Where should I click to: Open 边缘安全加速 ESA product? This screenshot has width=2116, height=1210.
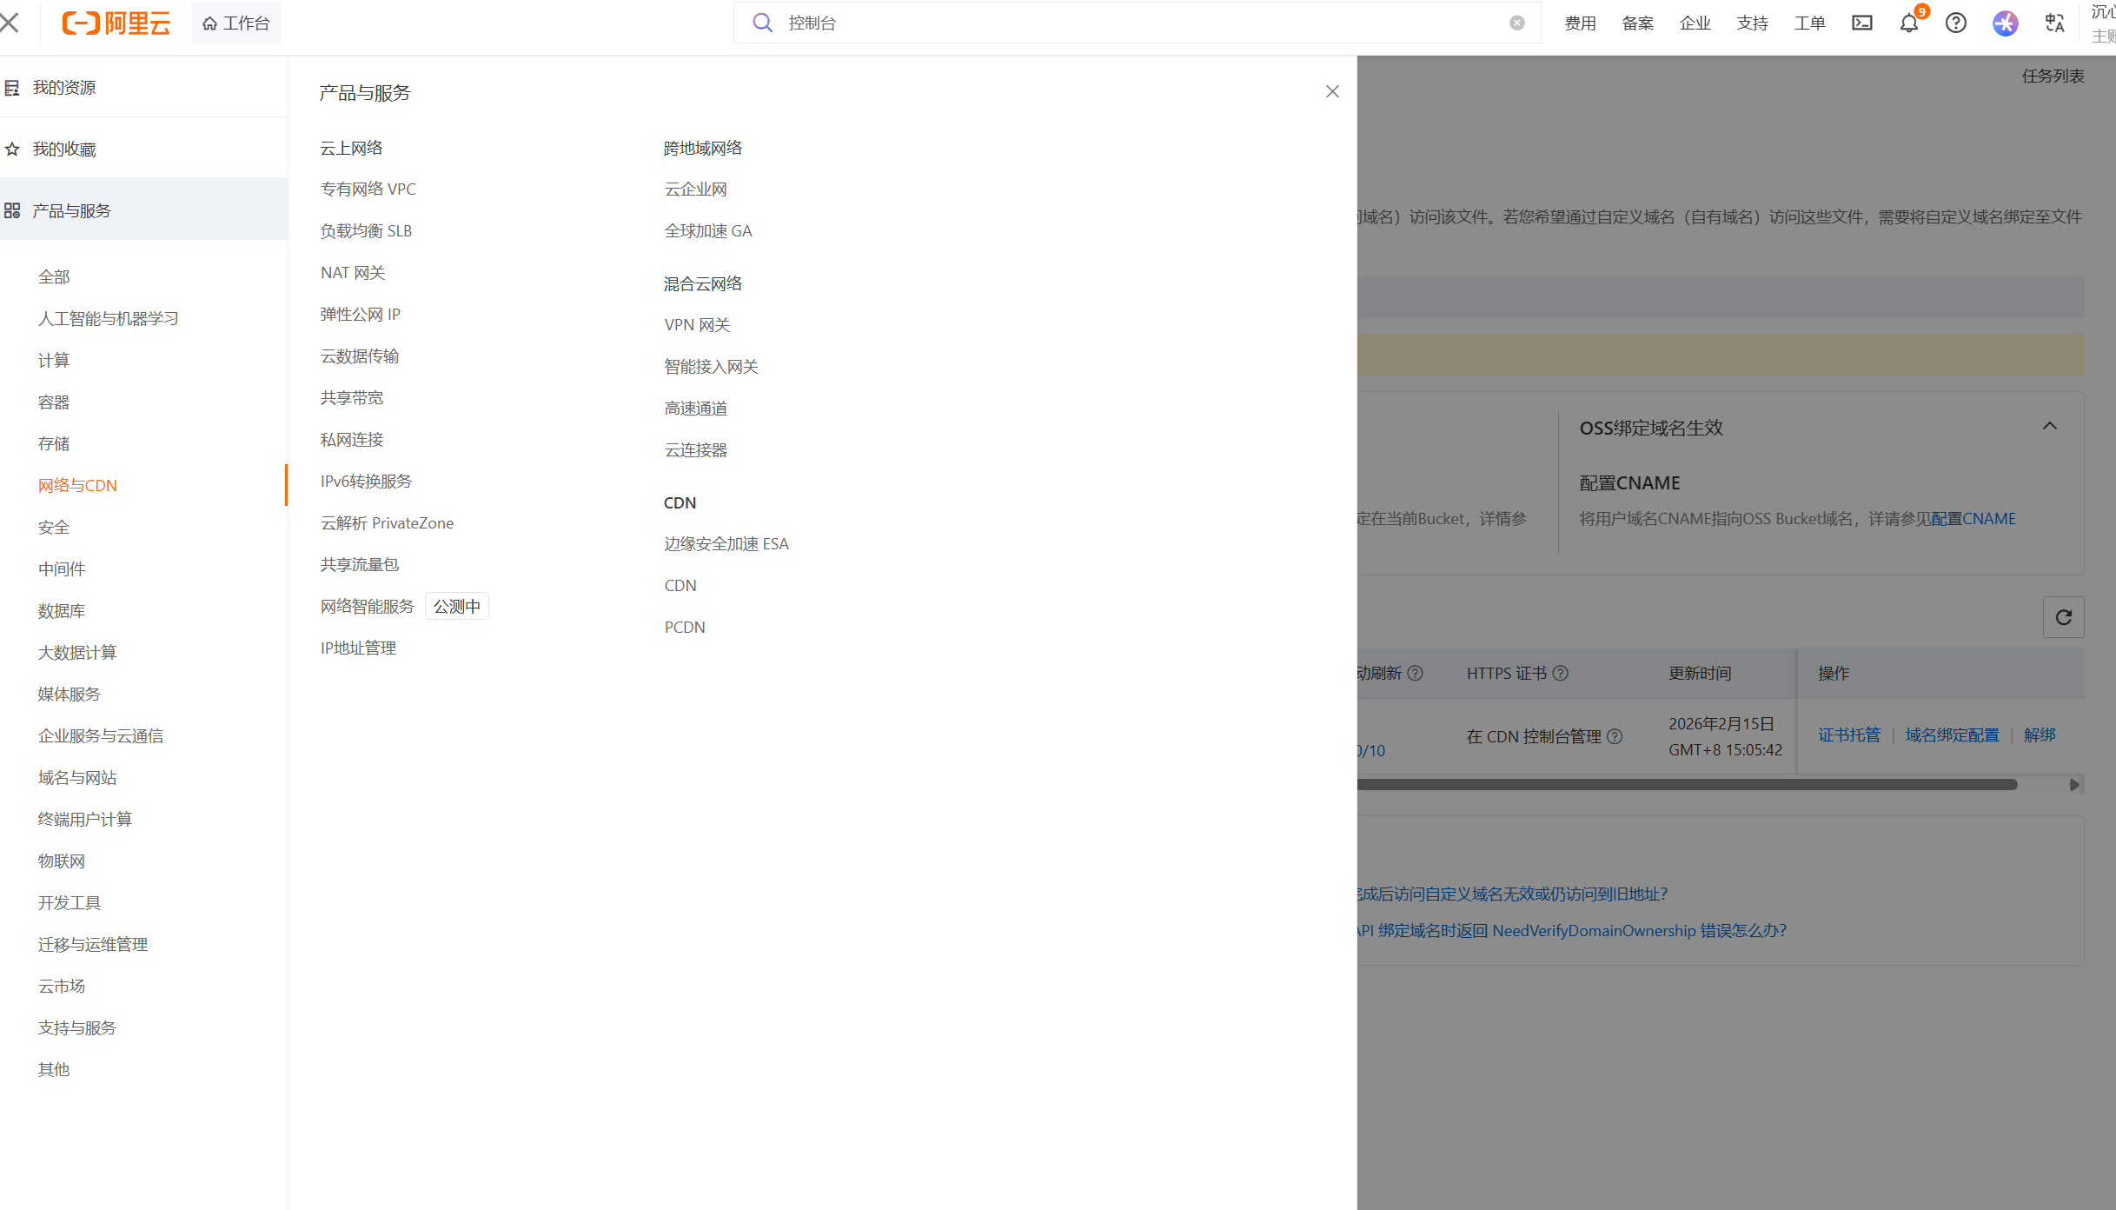tap(726, 543)
